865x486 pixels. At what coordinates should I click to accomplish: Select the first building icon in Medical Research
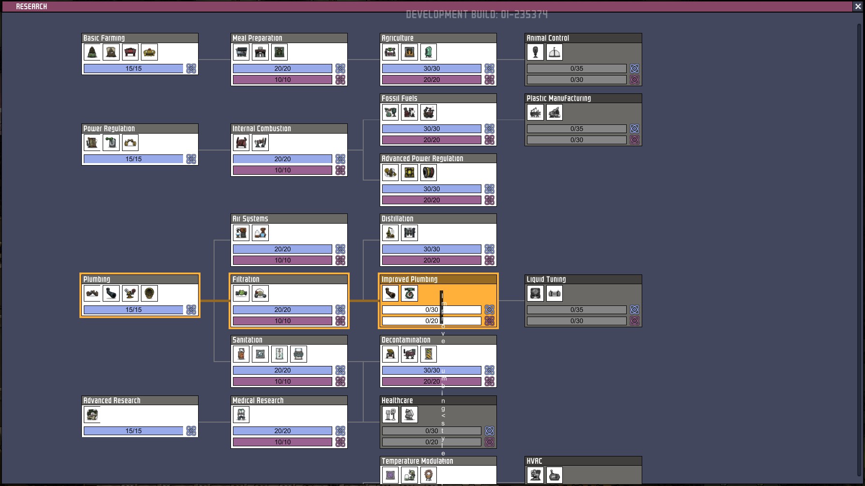pos(241,414)
